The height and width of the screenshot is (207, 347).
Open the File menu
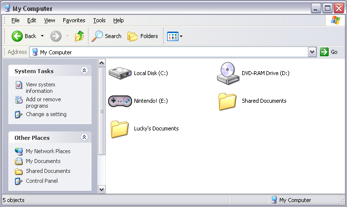[15, 20]
